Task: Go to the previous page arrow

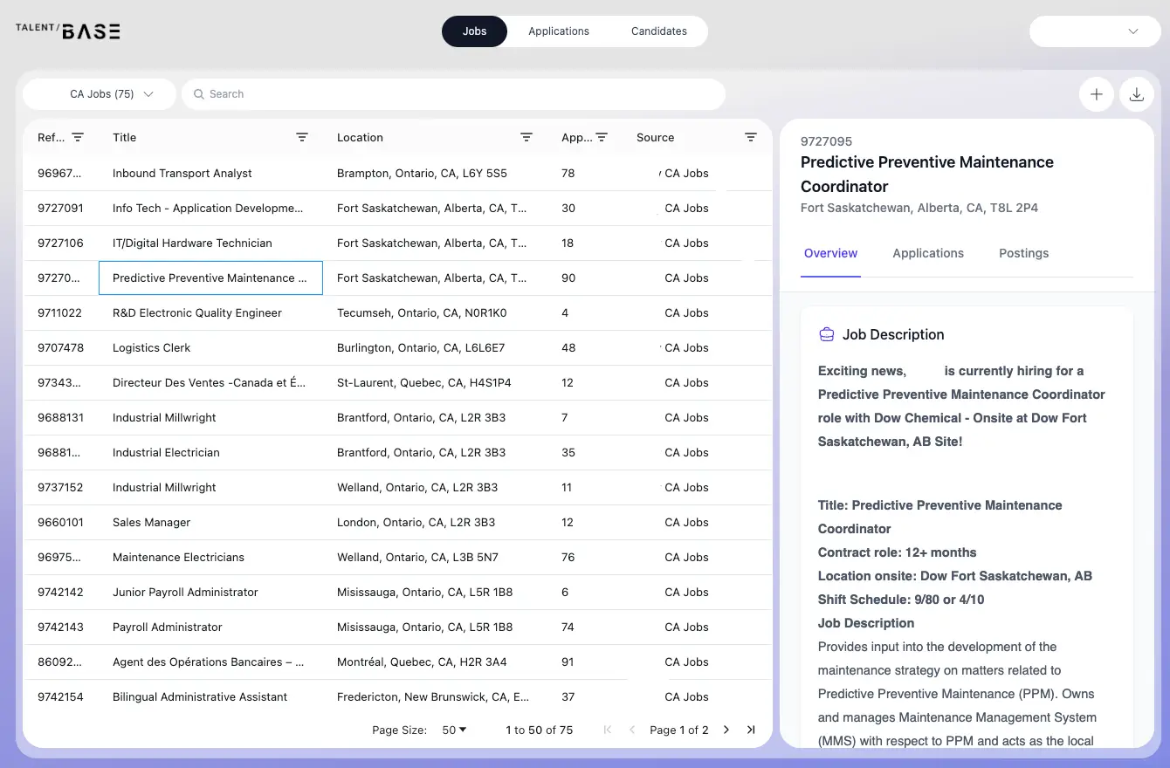Action: pos(632,730)
